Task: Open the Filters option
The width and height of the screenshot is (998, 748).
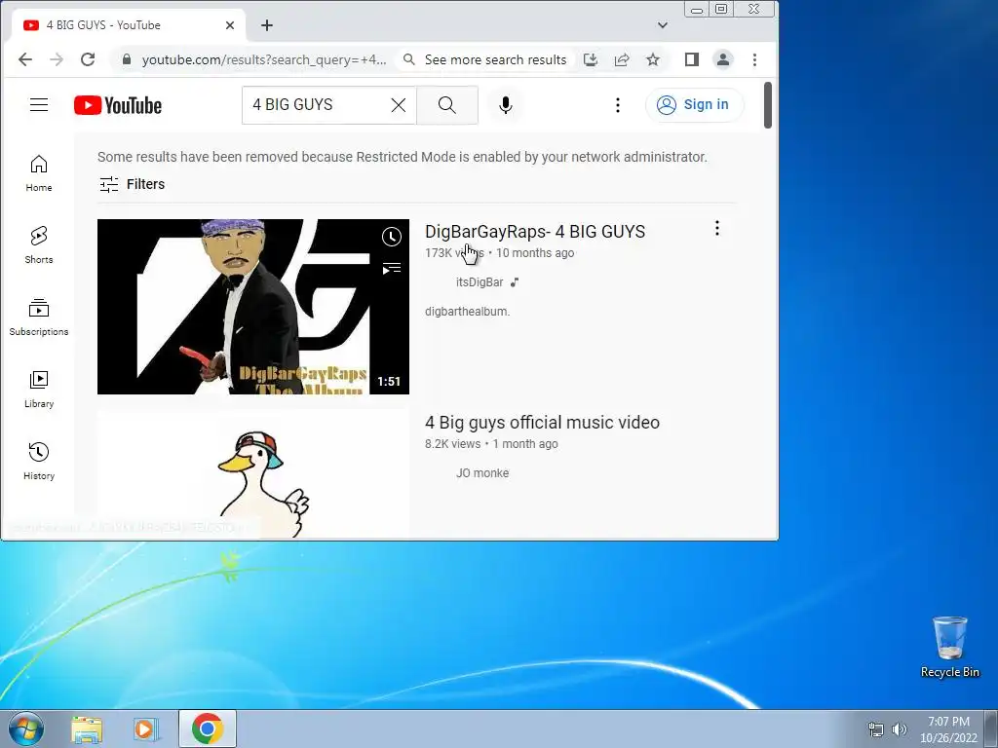Action: pyautogui.click(x=133, y=184)
